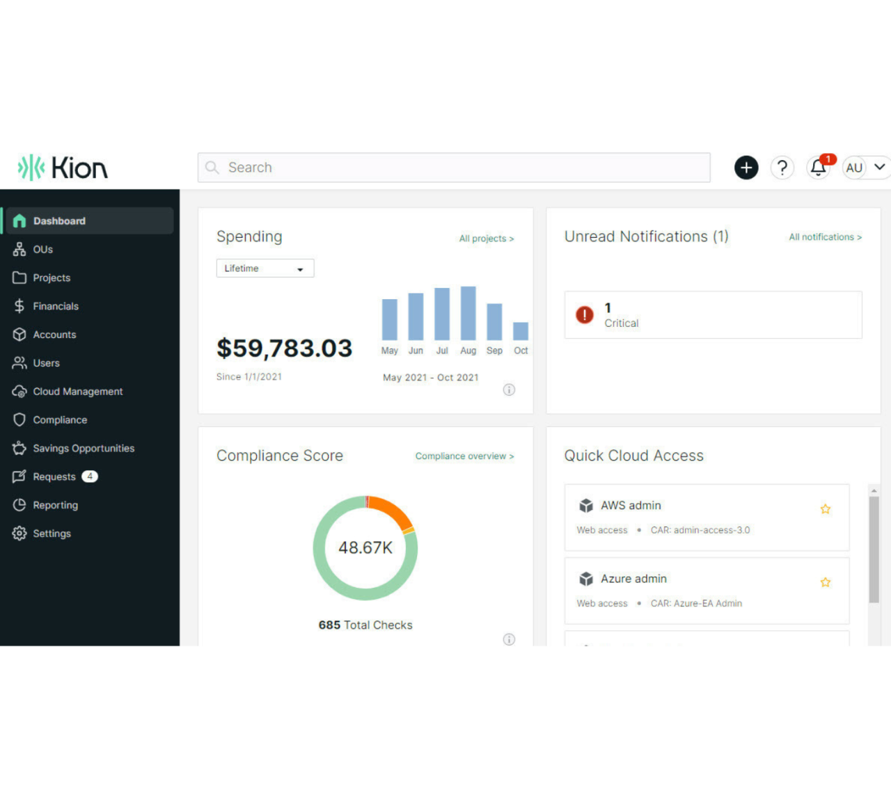Image resolution: width=891 pixels, height=793 pixels.
Task: Open the Financials section
Action: click(x=56, y=306)
